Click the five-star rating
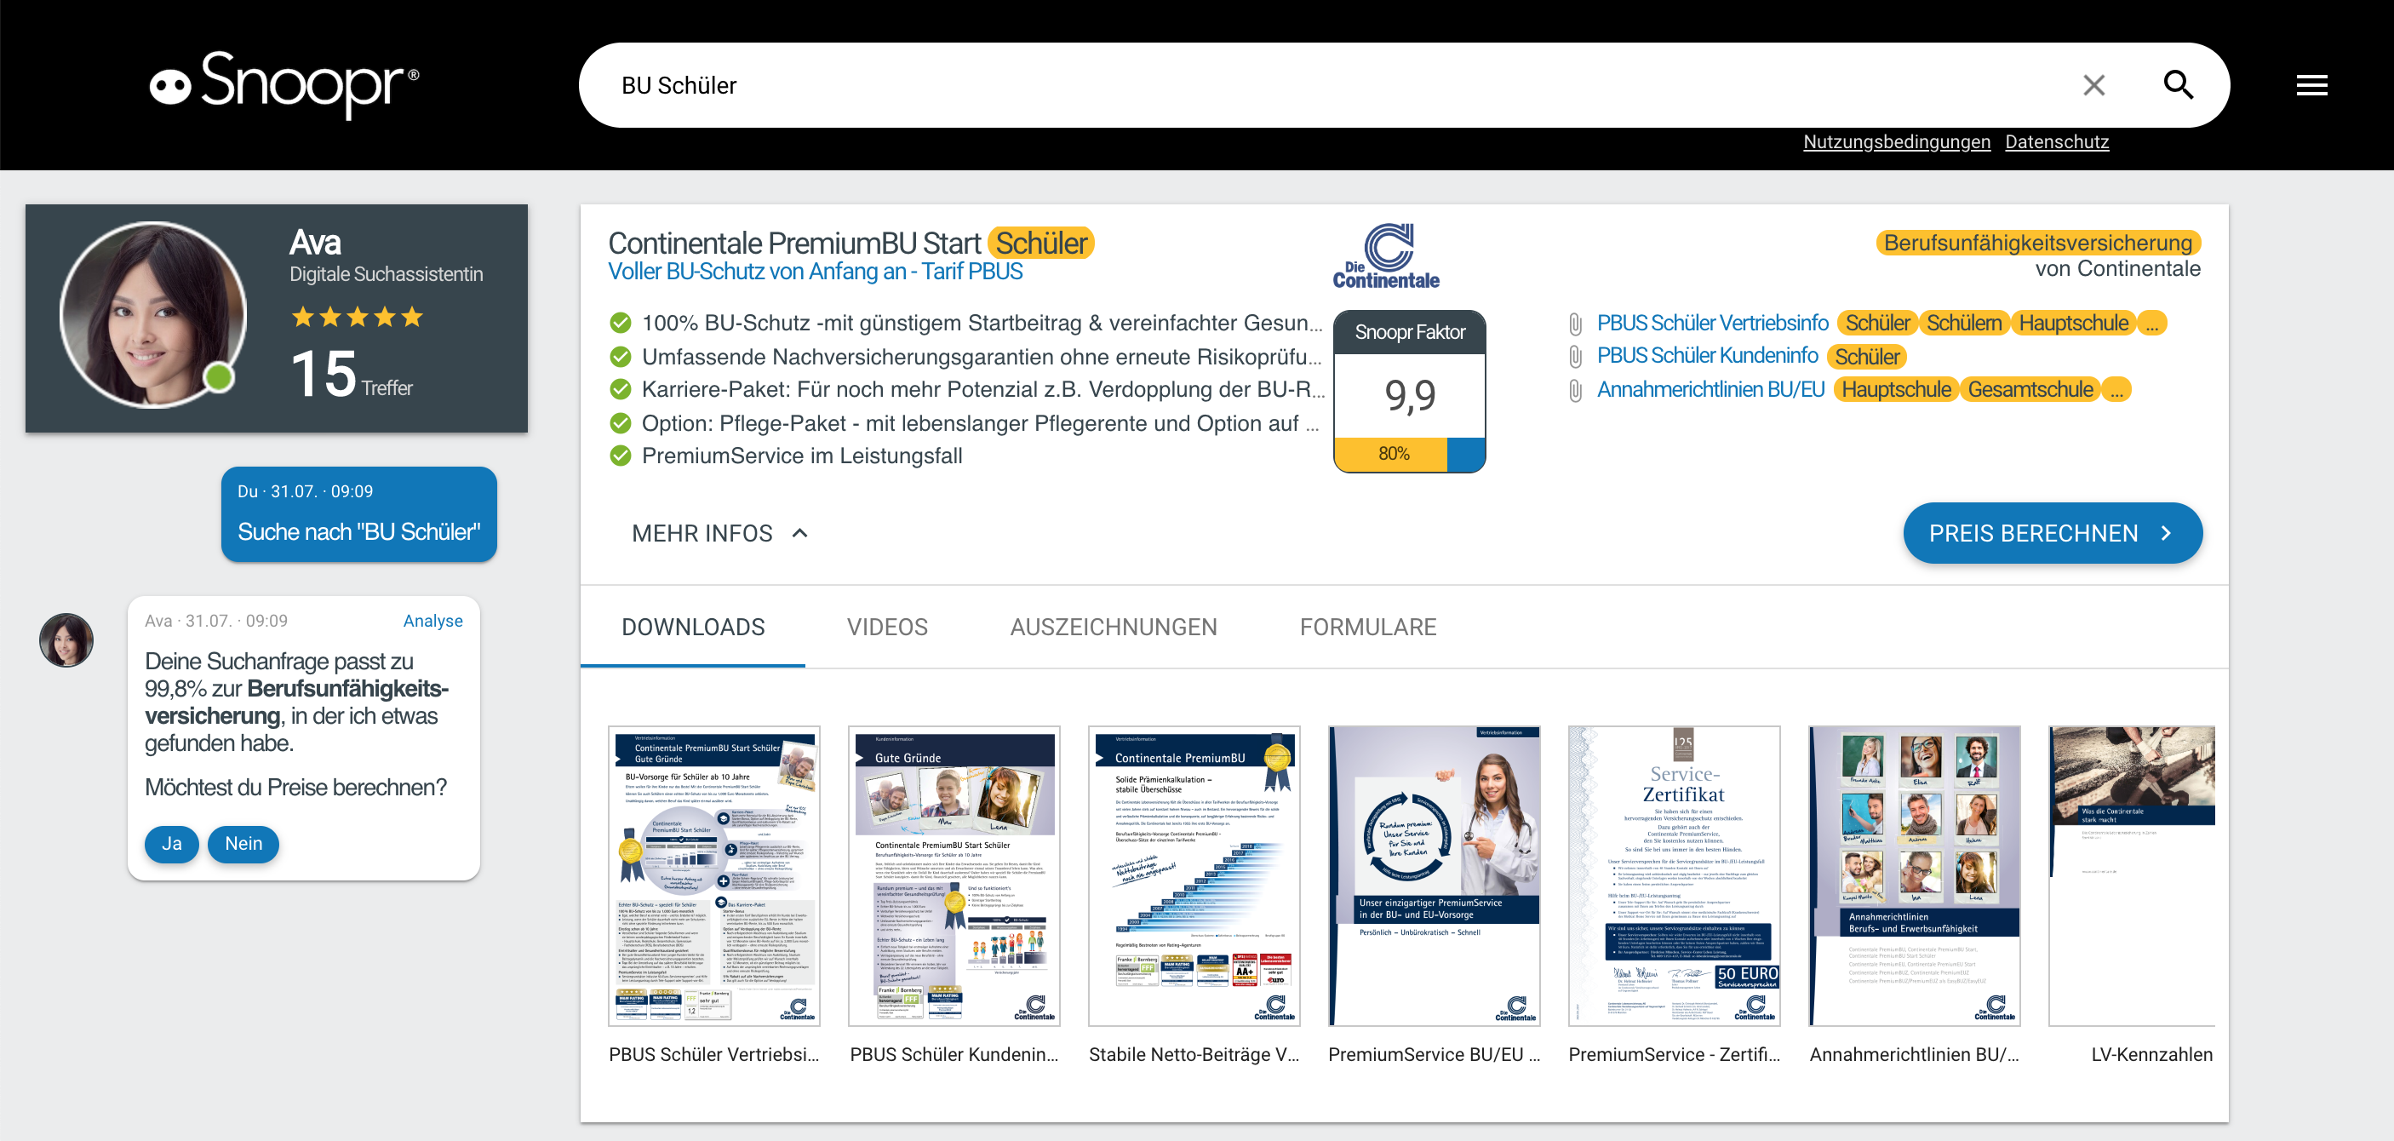This screenshot has width=2394, height=1141. point(358,317)
